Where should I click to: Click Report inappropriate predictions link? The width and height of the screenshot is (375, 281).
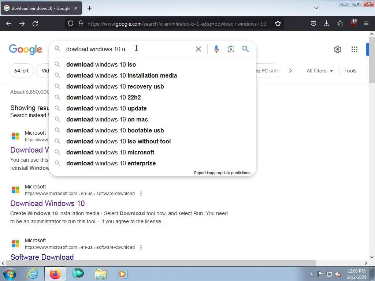(x=222, y=173)
